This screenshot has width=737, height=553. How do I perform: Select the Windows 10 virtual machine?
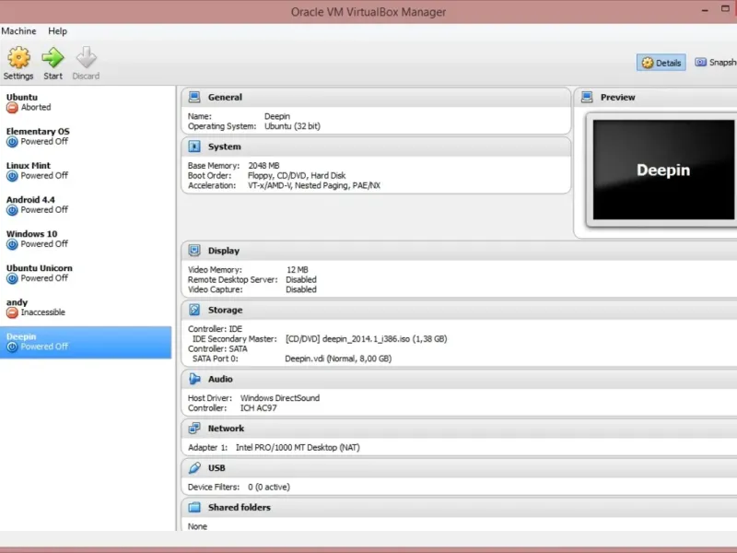[x=86, y=239]
